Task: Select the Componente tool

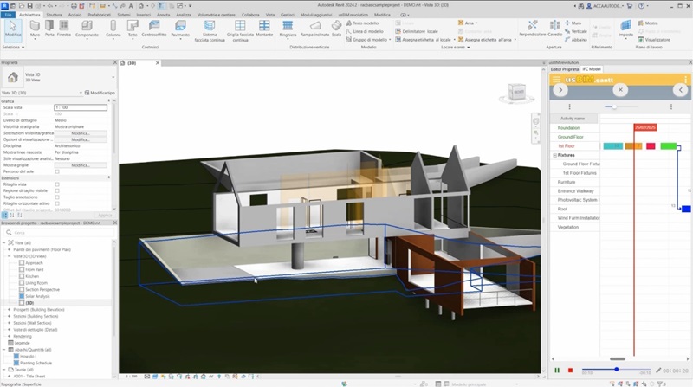Action: click(87, 29)
